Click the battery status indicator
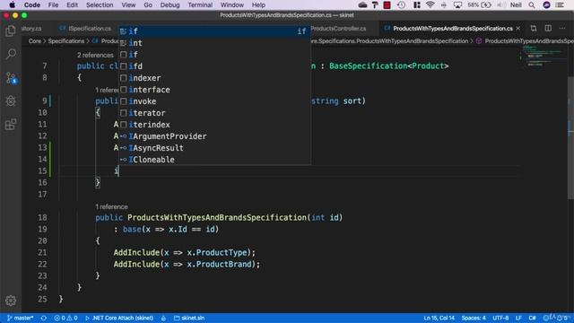This screenshot has height=323, width=574. click(479, 4)
